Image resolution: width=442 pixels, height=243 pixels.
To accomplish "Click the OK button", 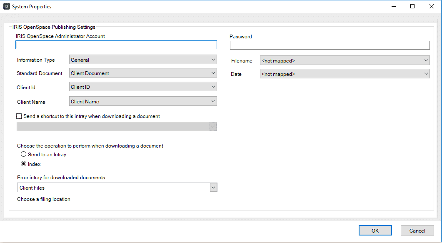I will click(x=375, y=230).
